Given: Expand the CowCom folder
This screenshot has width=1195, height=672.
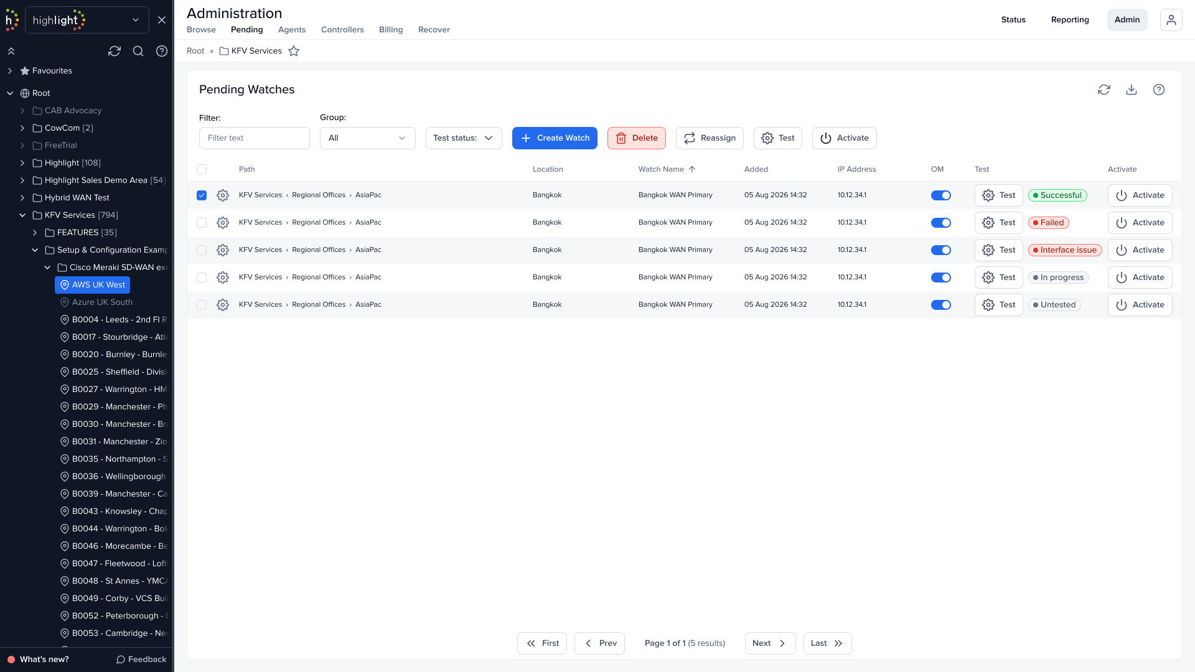Looking at the screenshot, I should 22,128.
